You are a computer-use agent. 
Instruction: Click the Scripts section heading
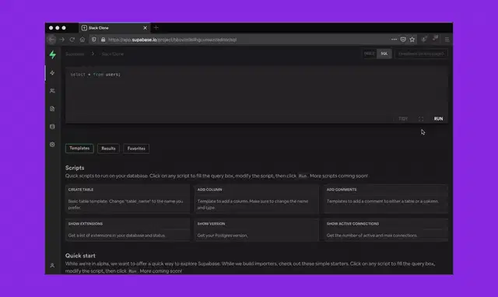coord(75,168)
